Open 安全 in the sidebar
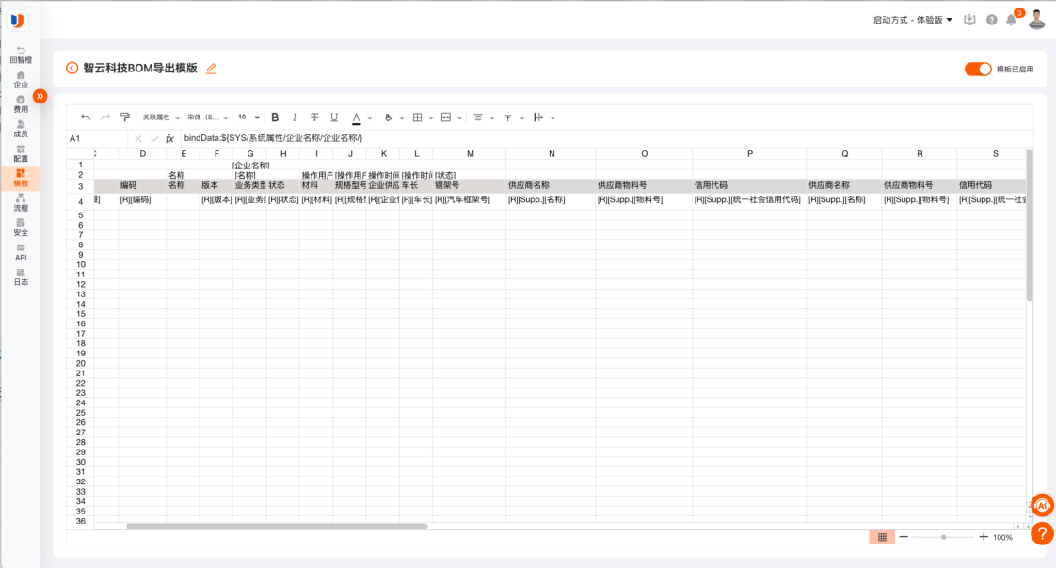Image resolution: width=1056 pixels, height=568 pixels. (x=21, y=228)
